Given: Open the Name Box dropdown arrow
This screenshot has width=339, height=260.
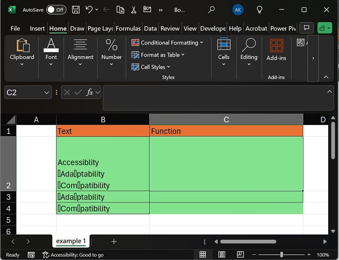Looking at the screenshot, I should point(47,92).
